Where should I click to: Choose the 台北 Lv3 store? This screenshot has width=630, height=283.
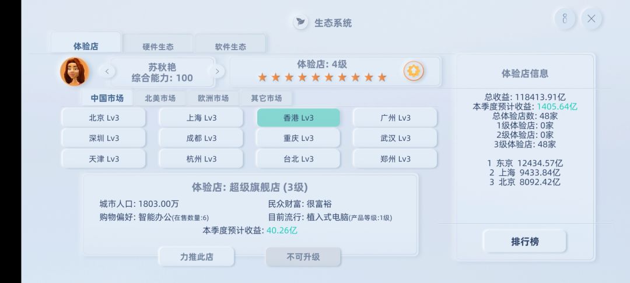pos(298,159)
